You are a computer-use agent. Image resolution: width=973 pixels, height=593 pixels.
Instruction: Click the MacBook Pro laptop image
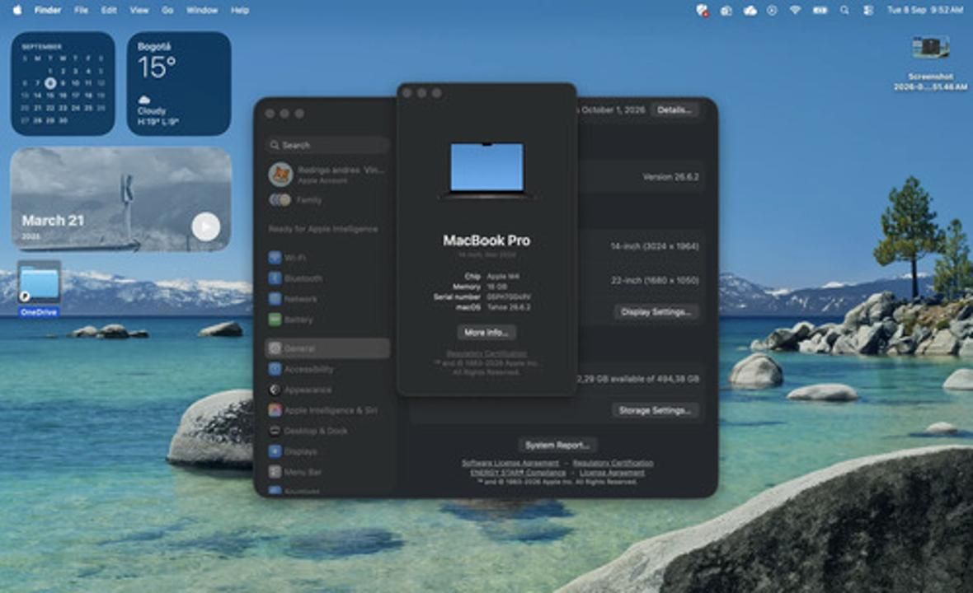click(486, 170)
